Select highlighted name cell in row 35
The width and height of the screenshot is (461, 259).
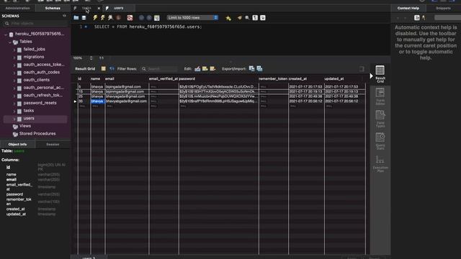tap(98, 101)
